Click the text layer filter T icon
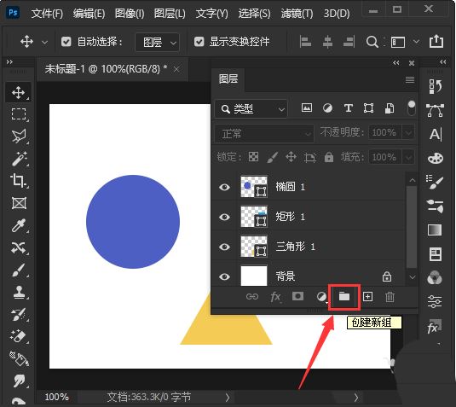The width and height of the screenshot is (456, 407). coord(349,108)
